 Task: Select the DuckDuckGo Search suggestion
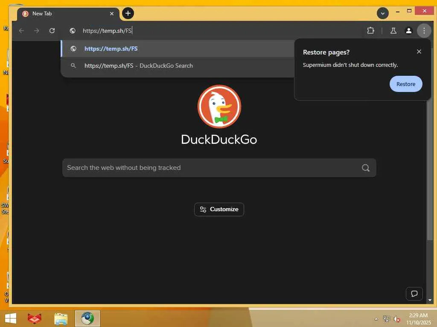(x=178, y=66)
